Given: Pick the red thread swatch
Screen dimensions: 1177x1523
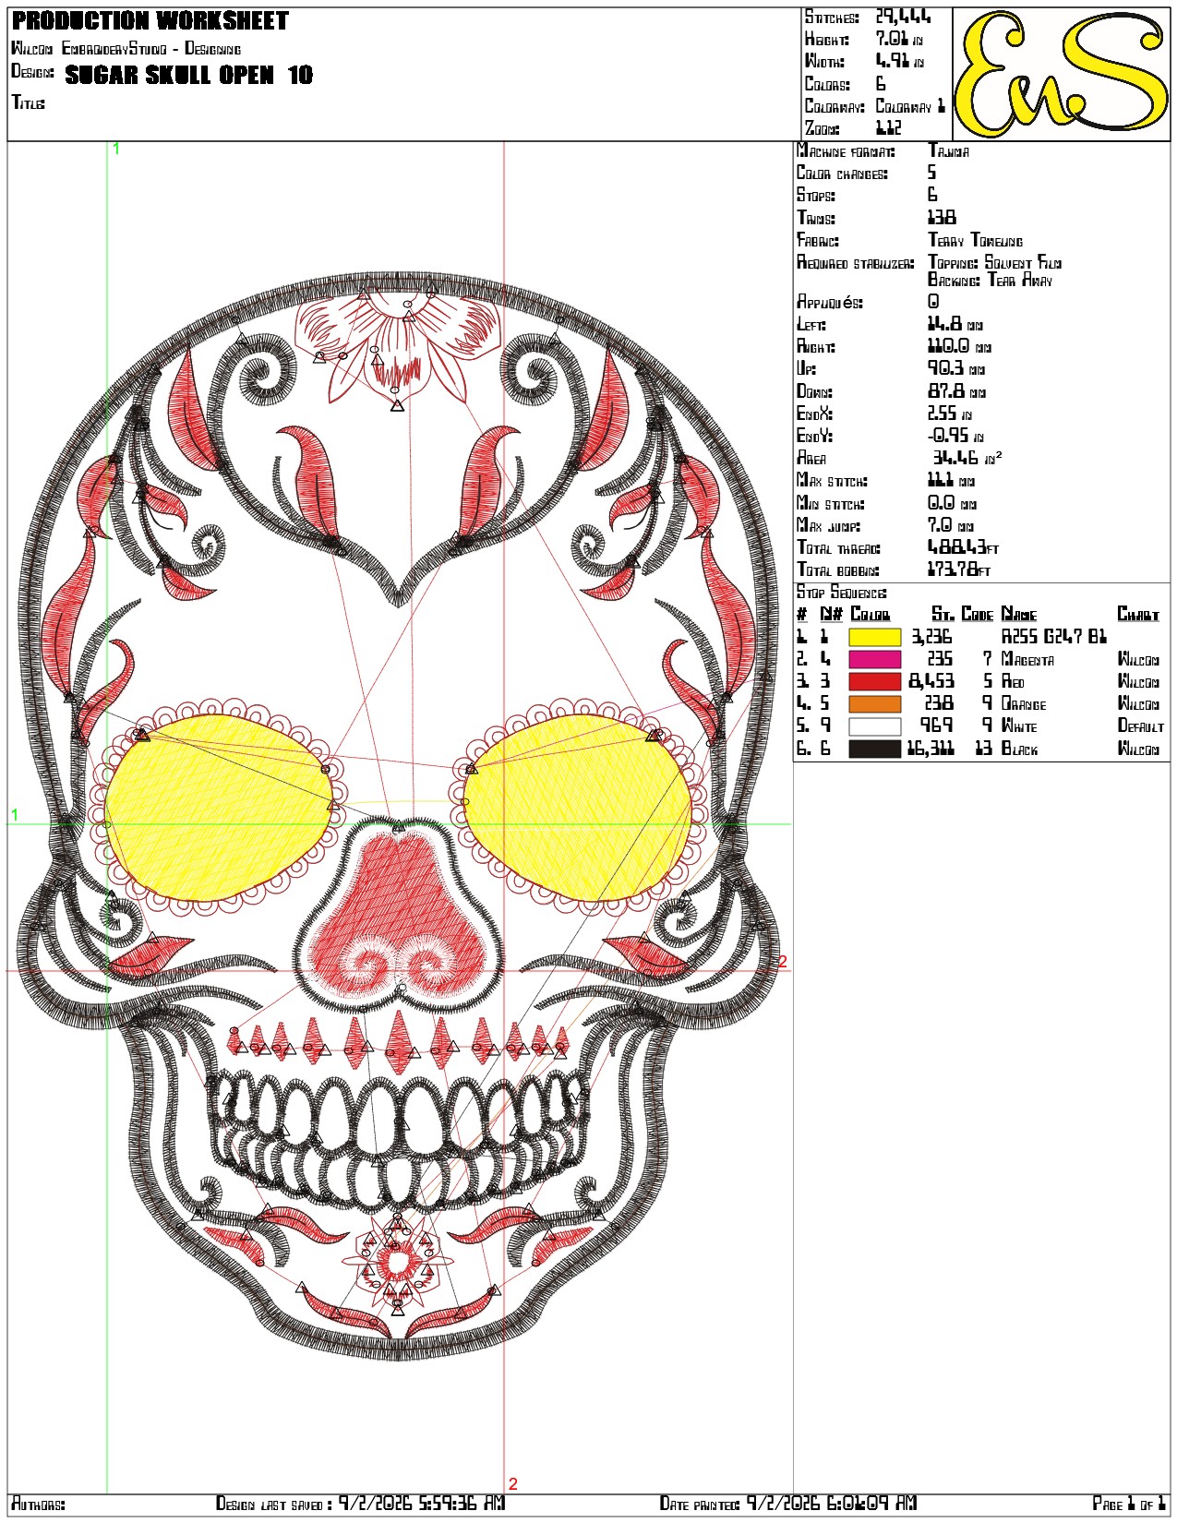Looking at the screenshot, I should tap(874, 681).
